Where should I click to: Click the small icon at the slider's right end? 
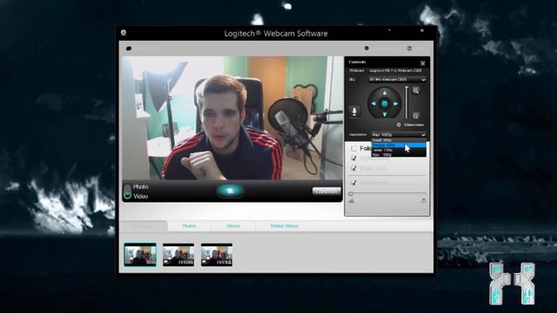(x=424, y=201)
